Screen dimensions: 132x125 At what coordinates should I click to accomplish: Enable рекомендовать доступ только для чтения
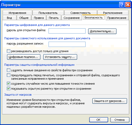[8, 51]
